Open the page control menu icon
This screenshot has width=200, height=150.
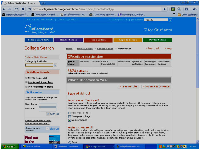click(187, 9)
